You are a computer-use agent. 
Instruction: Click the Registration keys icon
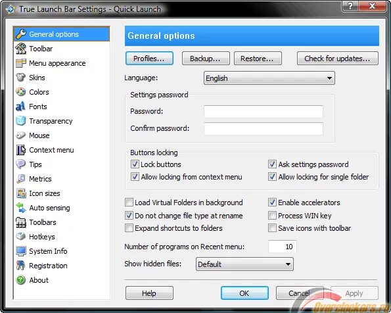(x=20, y=265)
